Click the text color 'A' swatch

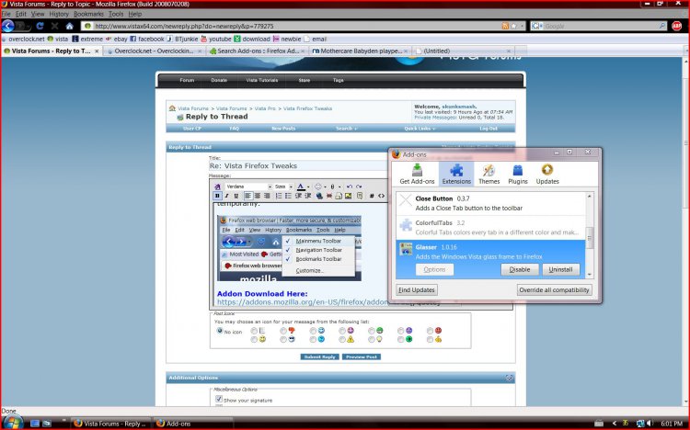(301, 187)
